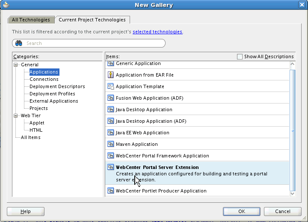Click the Fusion Web Application (ADF) icon
This screenshot has width=308, height=222.
[x=111, y=98]
